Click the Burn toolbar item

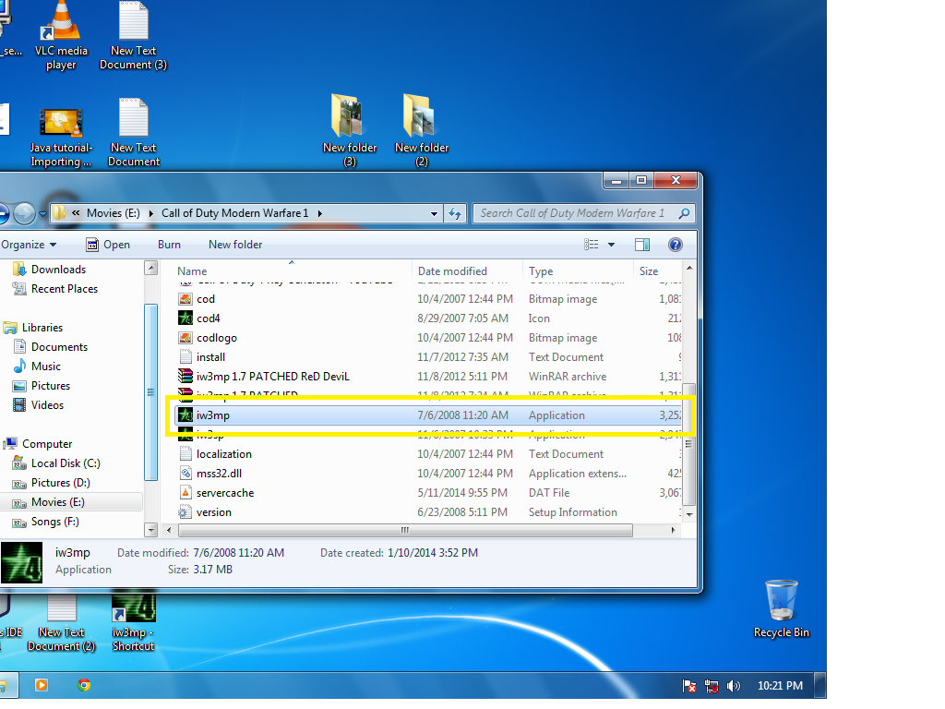(x=169, y=244)
